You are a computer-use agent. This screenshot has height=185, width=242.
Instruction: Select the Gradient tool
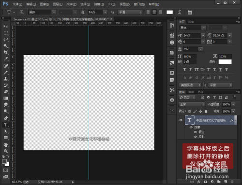[x=6, y=98]
